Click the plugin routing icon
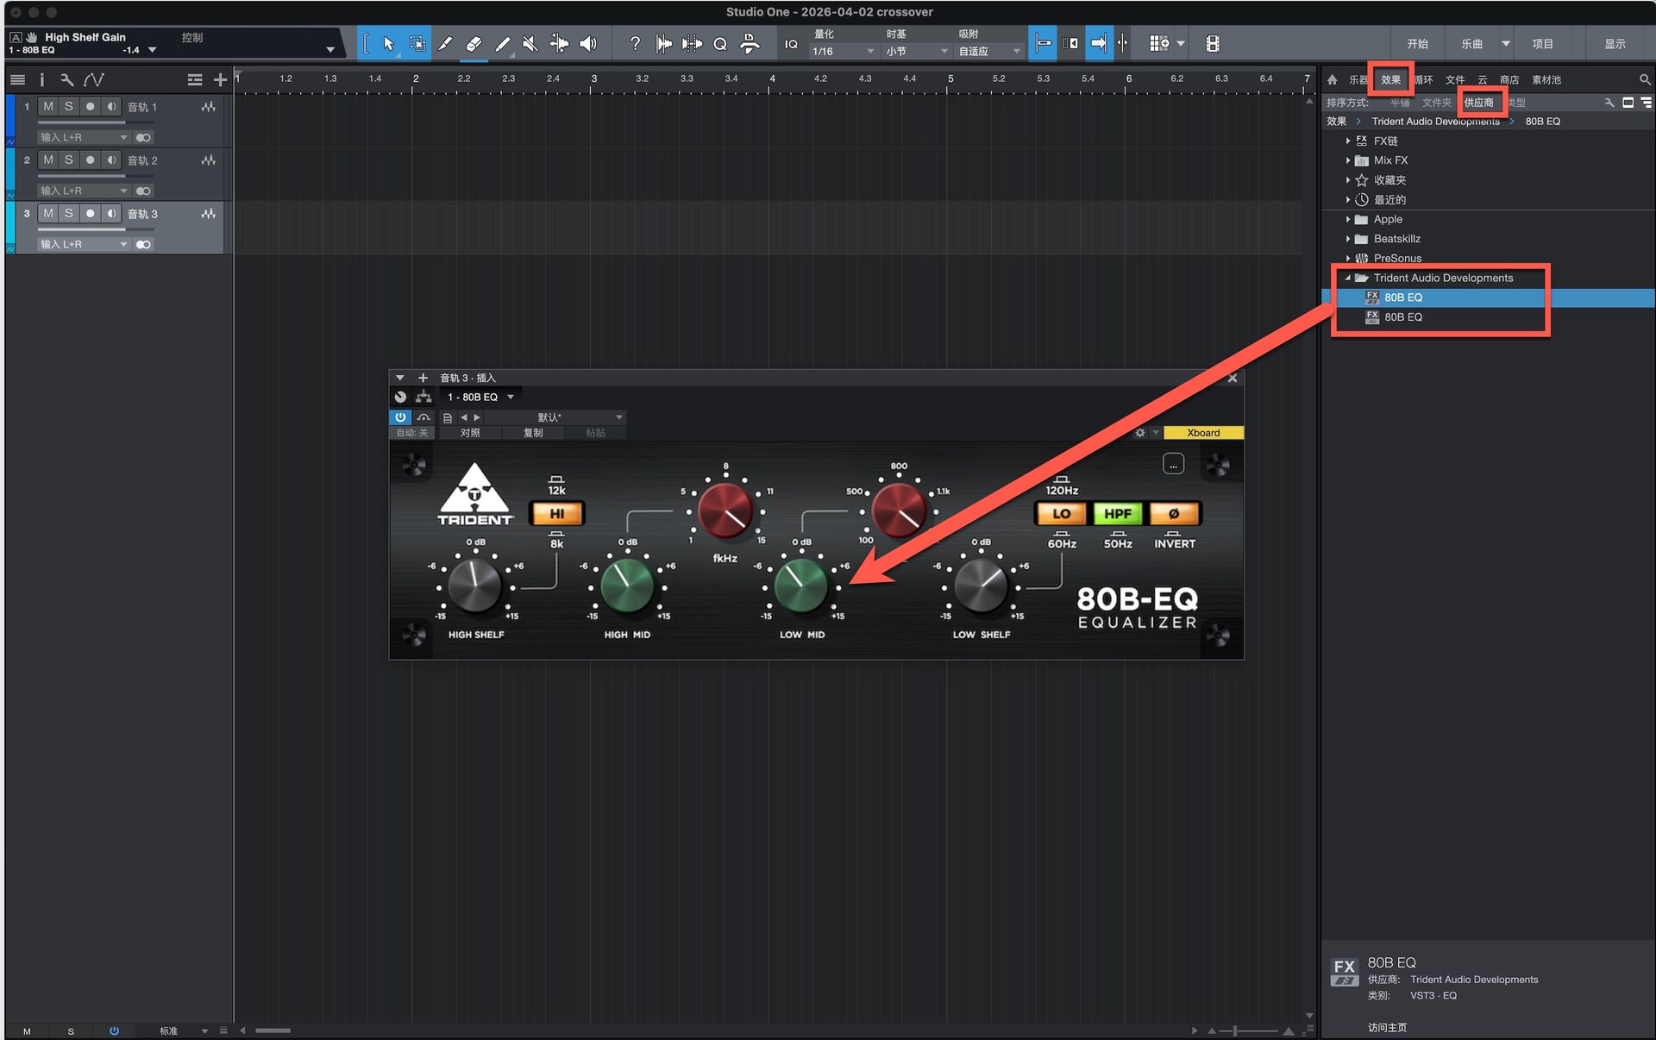1656x1040 pixels. (423, 397)
